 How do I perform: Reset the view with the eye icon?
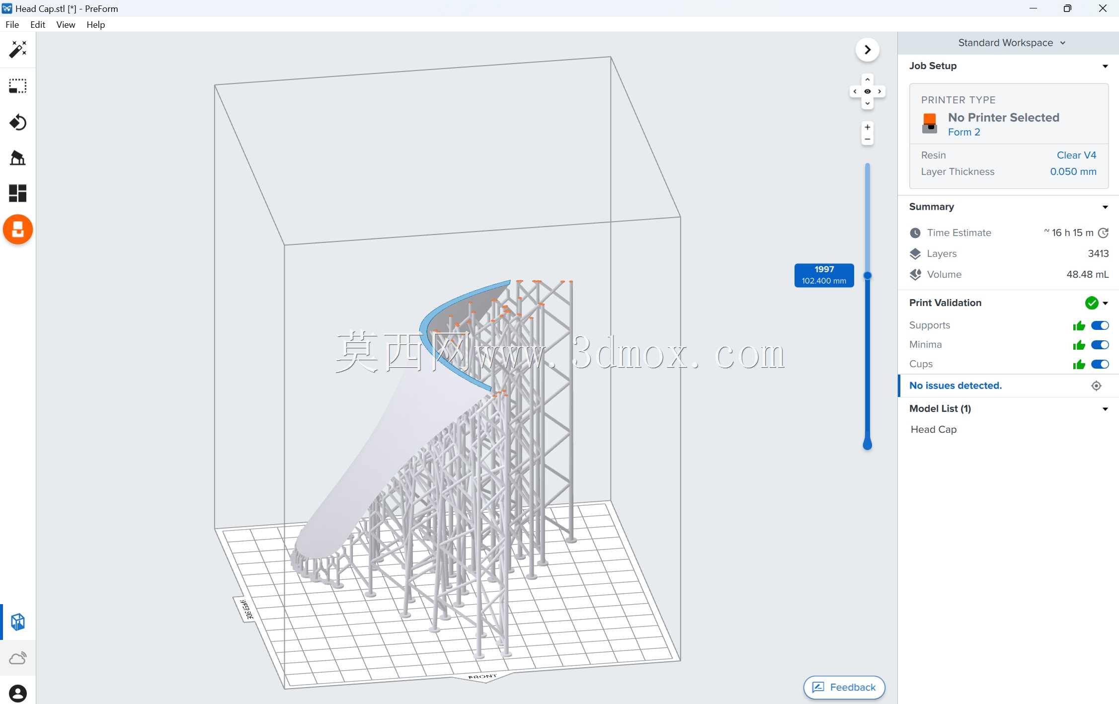[868, 91]
